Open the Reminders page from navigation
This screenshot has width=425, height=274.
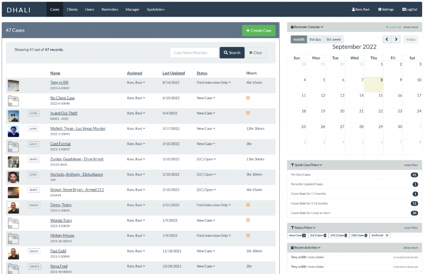[x=110, y=9]
